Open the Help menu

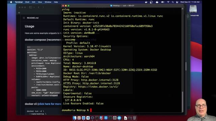[56, 2]
